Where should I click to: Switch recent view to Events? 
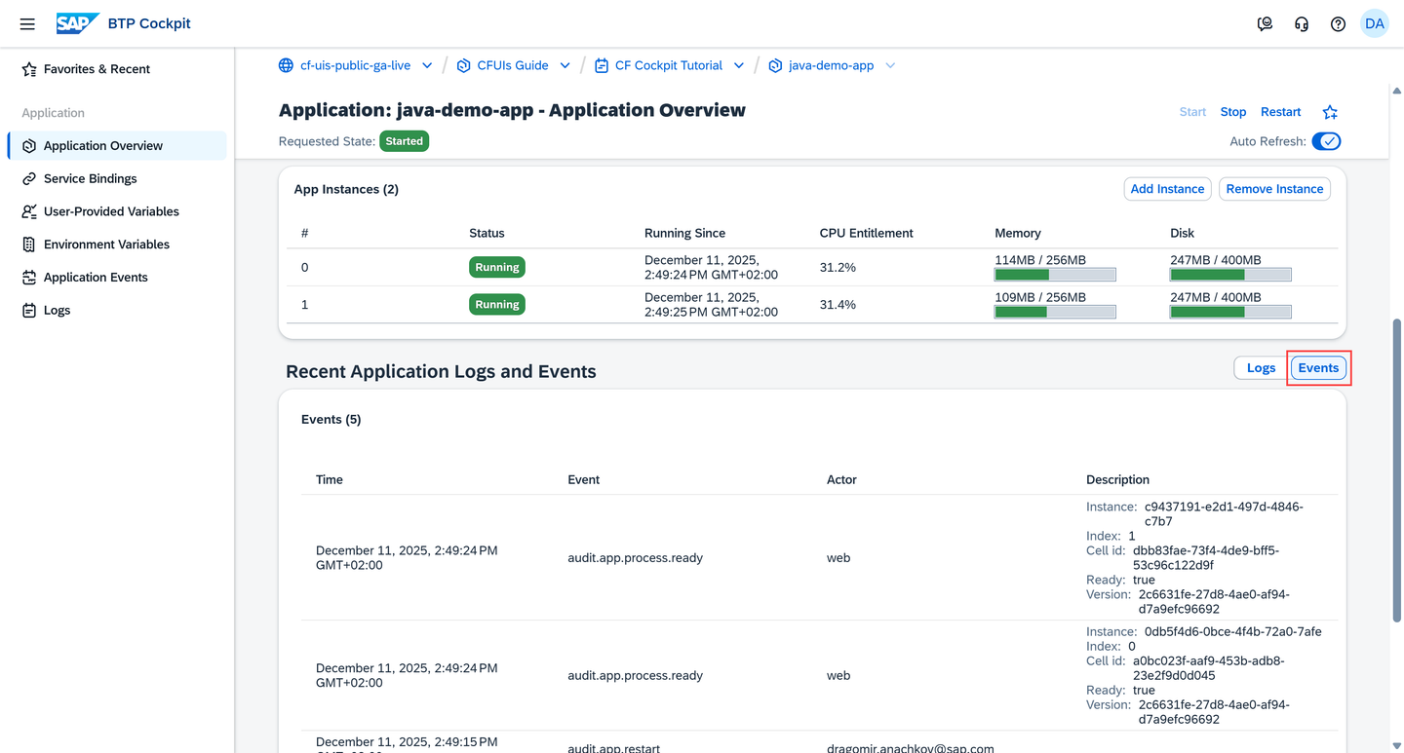[1318, 368]
